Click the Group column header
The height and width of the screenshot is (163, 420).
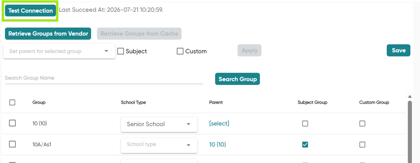(x=39, y=103)
